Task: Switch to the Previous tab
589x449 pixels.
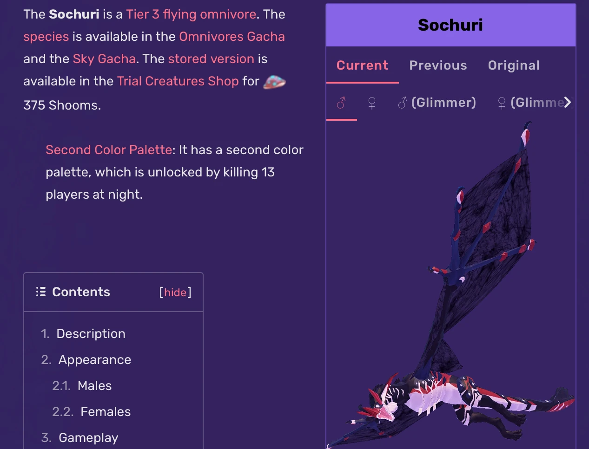Action: tap(438, 65)
